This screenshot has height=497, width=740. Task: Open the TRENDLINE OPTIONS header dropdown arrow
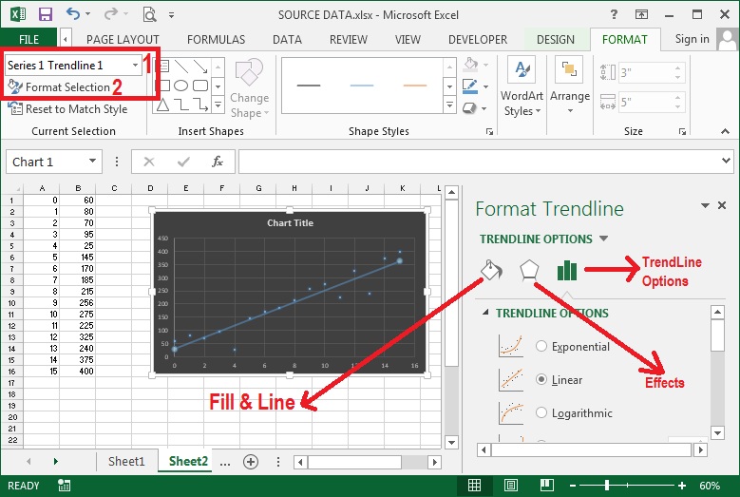(603, 239)
